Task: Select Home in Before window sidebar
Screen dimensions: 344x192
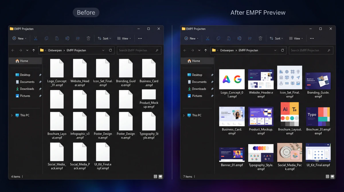Action: [25, 61]
